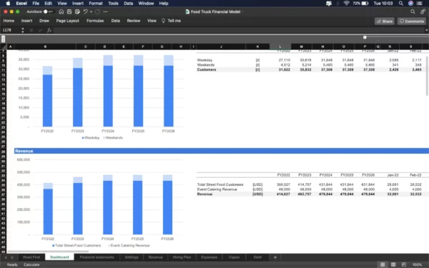Open the undo history dropdown arrow

[91, 11]
